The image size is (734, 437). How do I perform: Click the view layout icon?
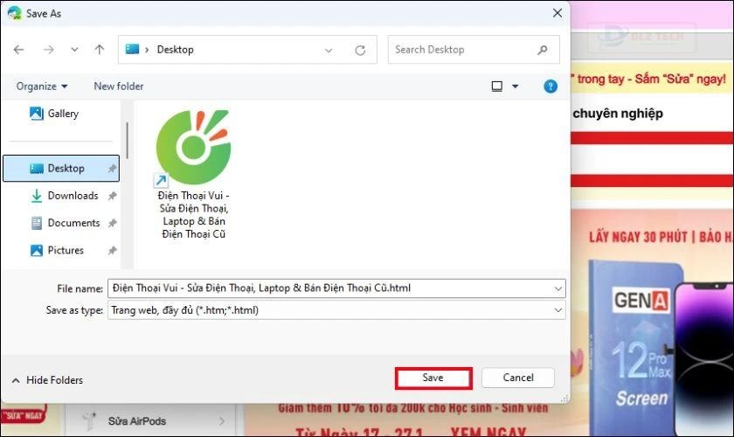click(496, 87)
